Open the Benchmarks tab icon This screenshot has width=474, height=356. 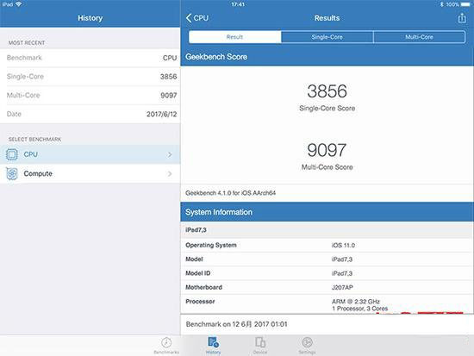(x=166, y=343)
